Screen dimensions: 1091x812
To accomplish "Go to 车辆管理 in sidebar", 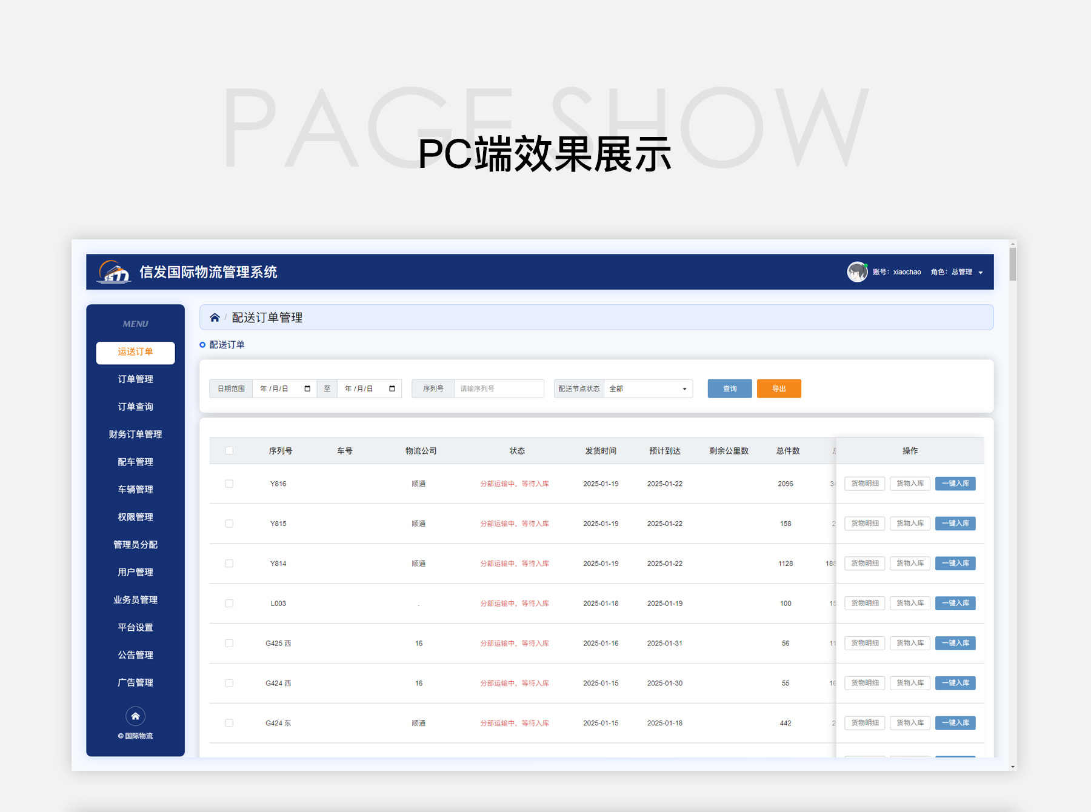I will tap(135, 490).
